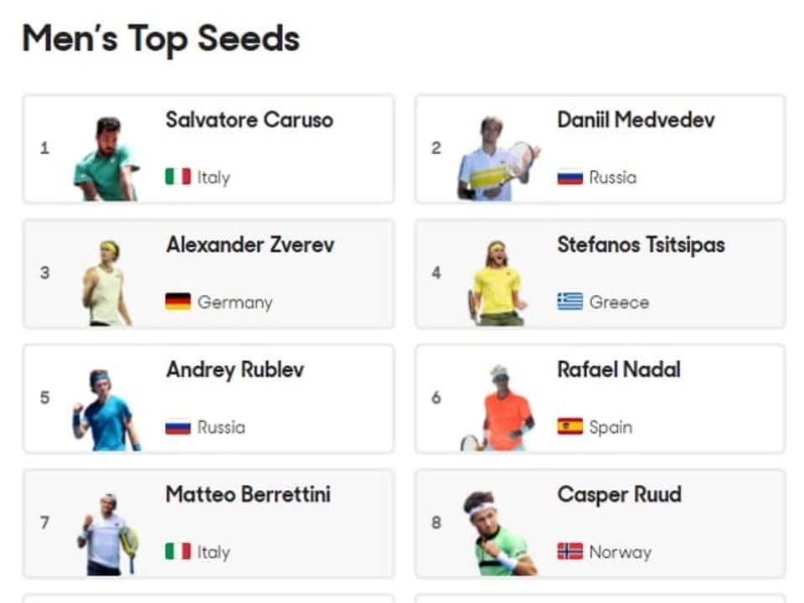Open Daniil Medvedev's player photo
804x603 pixels.
(499, 158)
